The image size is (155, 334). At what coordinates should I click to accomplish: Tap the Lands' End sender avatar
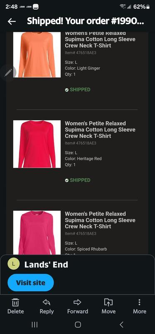[x=14, y=264]
